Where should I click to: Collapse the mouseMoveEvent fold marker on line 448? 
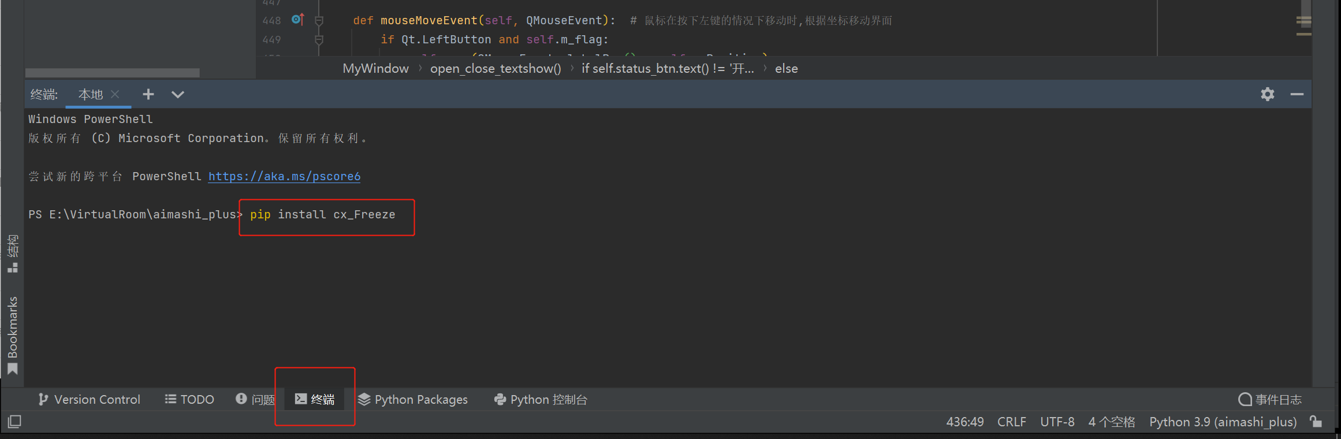pyautogui.click(x=319, y=21)
